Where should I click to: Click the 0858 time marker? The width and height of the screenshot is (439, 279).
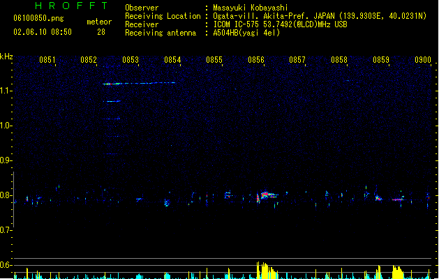click(x=339, y=60)
